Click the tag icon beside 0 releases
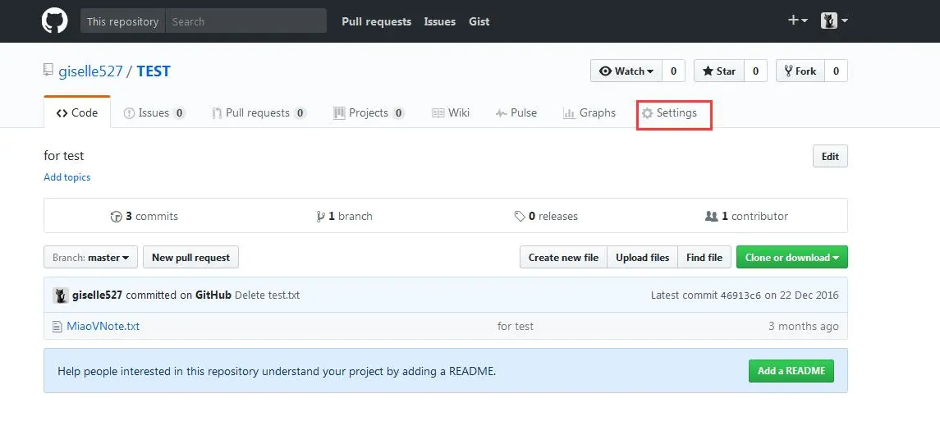Viewport: 940px width, 426px height. point(520,217)
